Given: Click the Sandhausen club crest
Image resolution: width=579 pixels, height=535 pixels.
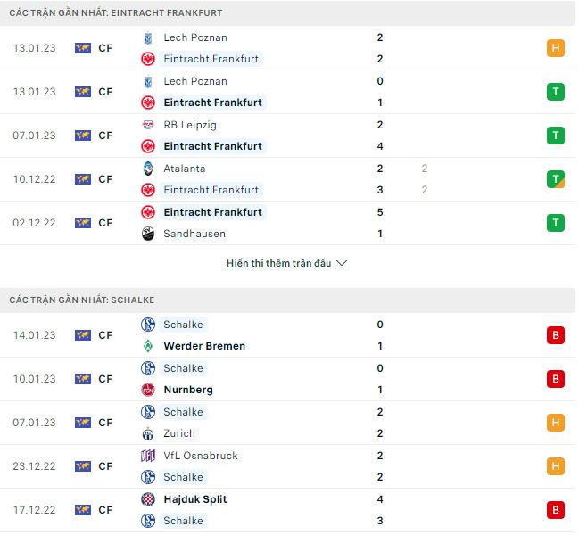Looking at the screenshot, I should tap(148, 234).
